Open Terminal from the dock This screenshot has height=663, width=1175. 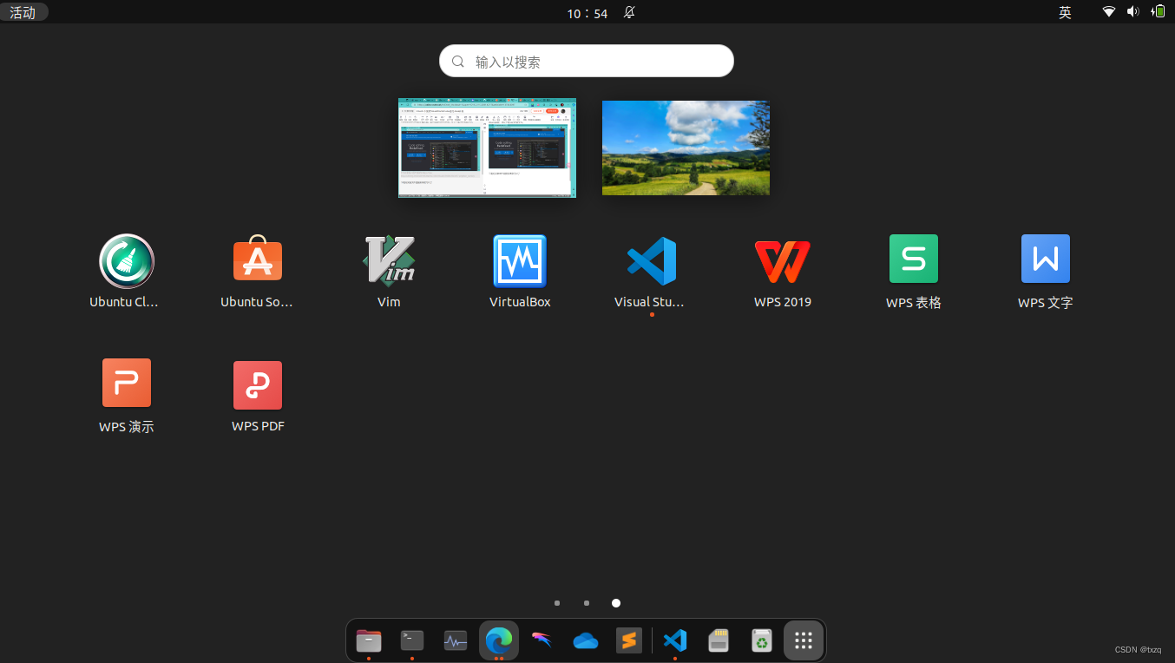[x=412, y=640]
